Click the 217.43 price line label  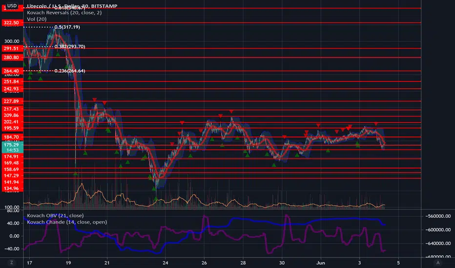coord(12,109)
